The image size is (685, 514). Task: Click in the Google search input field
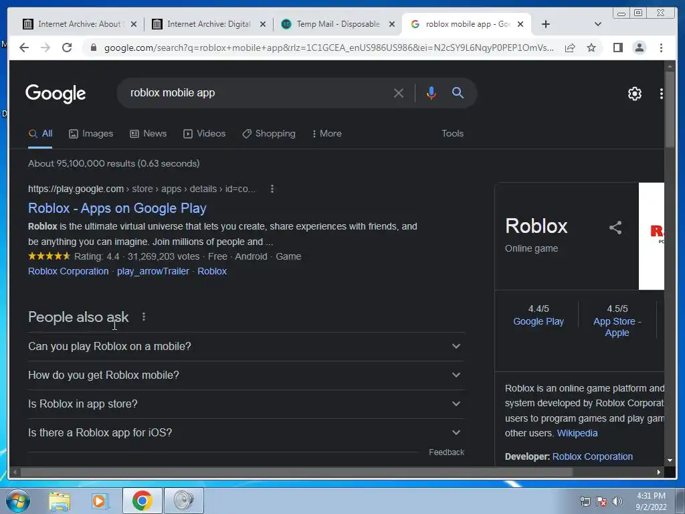click(258, 93)
